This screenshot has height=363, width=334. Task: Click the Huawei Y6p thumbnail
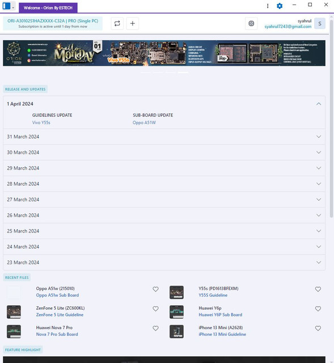176,312
